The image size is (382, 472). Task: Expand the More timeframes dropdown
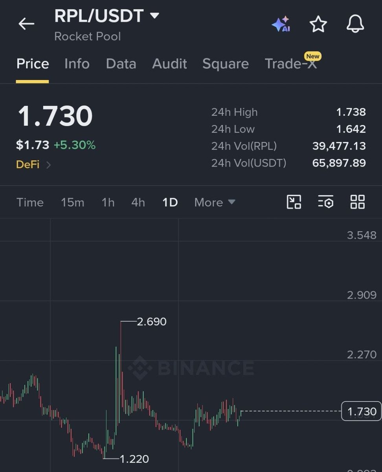point(215,202)
